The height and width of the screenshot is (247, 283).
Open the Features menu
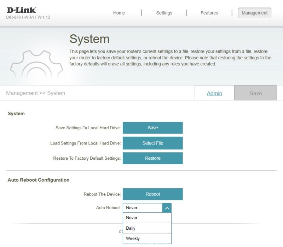tap(209, 13)
